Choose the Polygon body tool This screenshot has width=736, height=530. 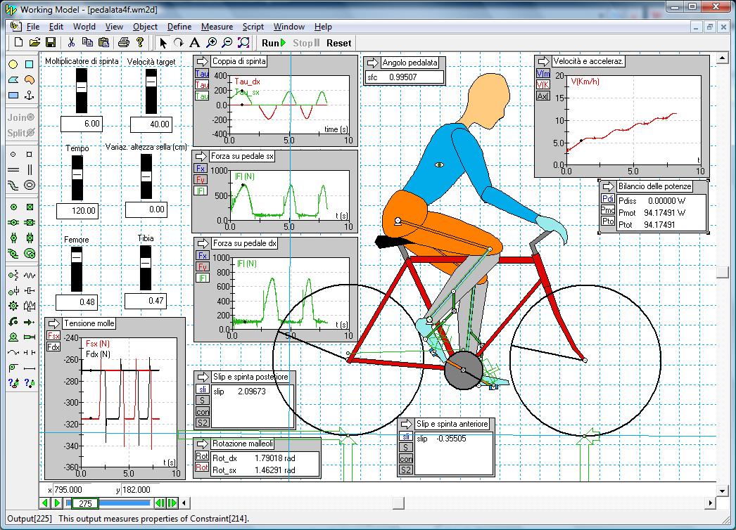point(13,79)
